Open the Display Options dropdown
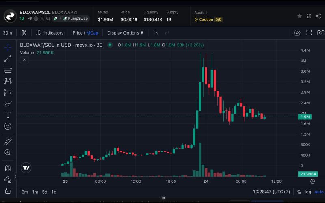The height and width of the screenshot is (203, 325). point(125,33)
